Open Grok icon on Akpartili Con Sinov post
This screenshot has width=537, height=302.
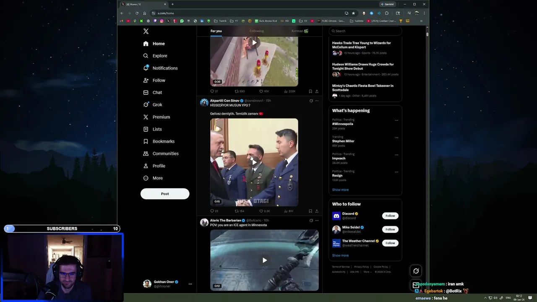311,101
